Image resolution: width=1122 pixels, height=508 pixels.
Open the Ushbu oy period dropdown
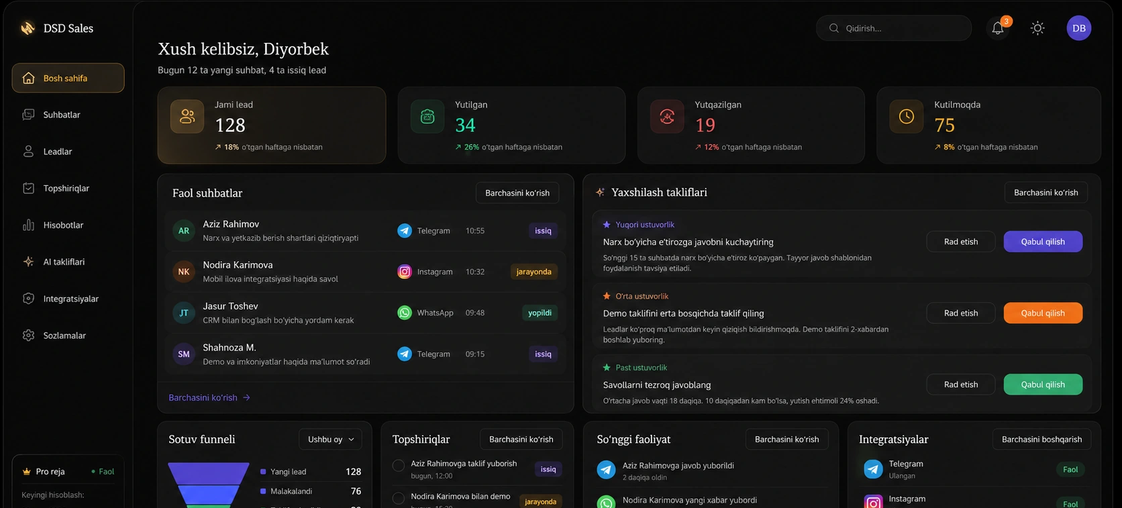pos(331,440)
